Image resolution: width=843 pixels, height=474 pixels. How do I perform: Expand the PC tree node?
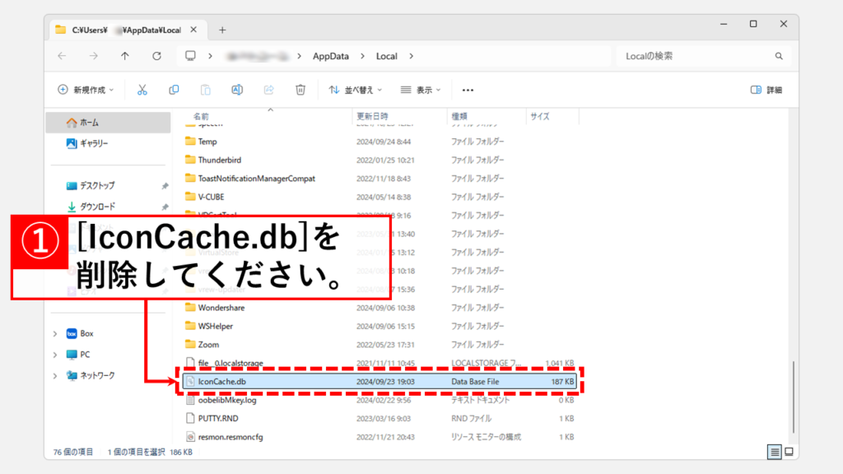pyautogui.click(x=55, y=355)
